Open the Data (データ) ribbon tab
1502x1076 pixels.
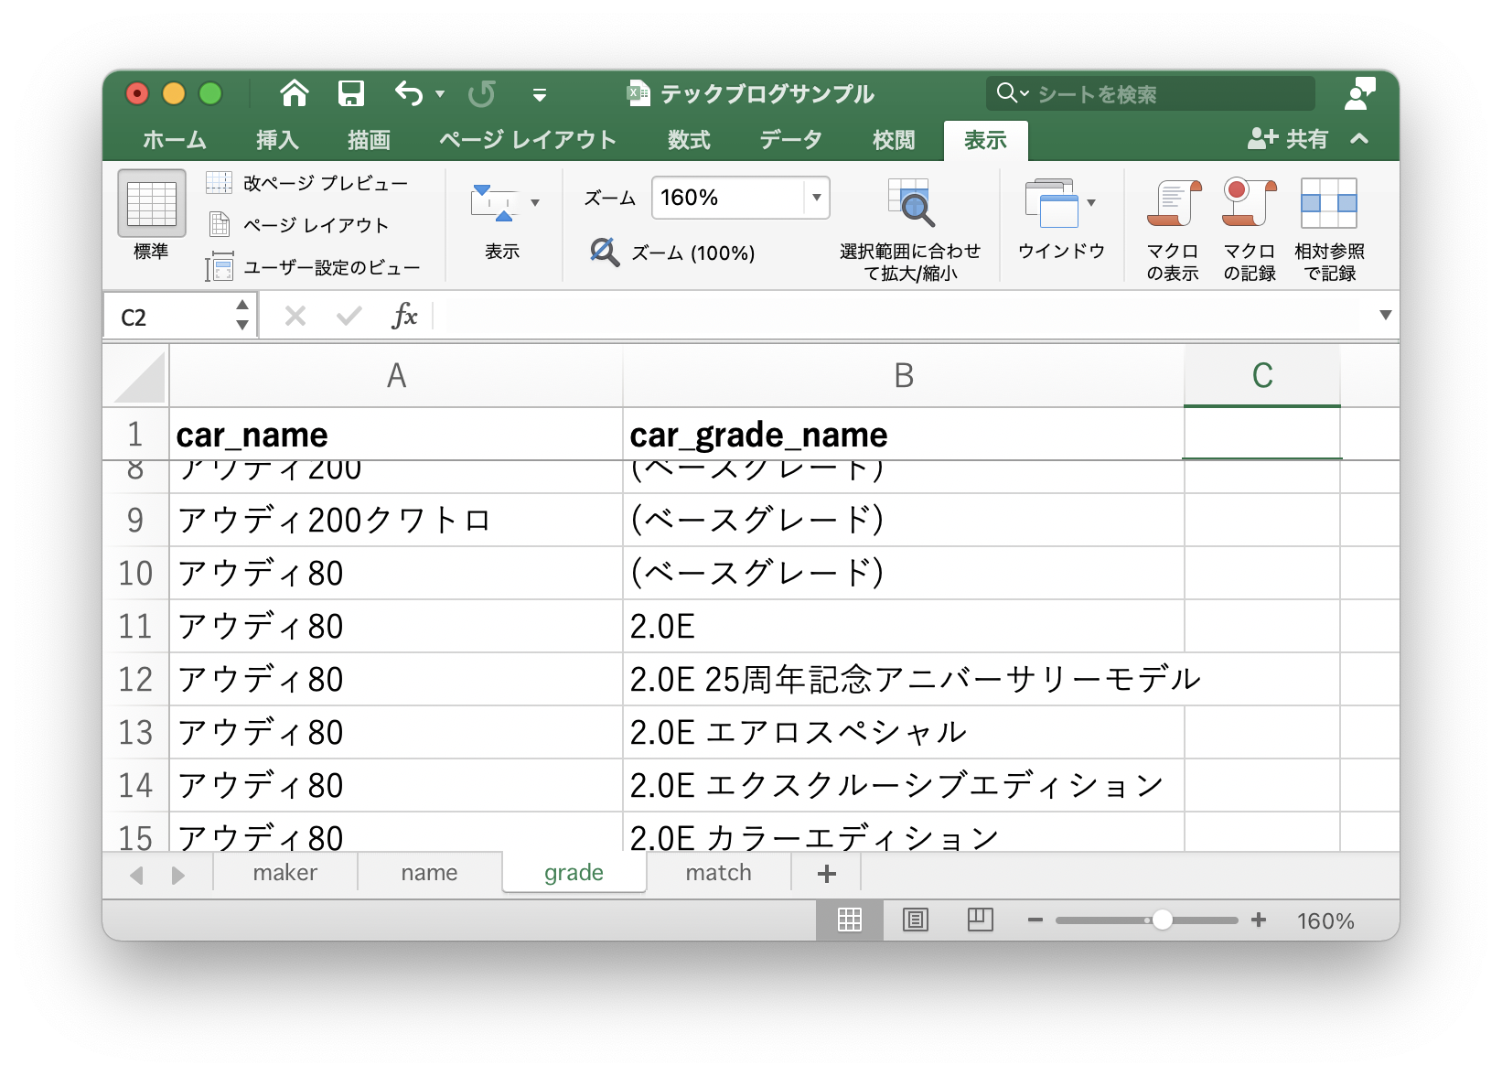coord(790,140)
